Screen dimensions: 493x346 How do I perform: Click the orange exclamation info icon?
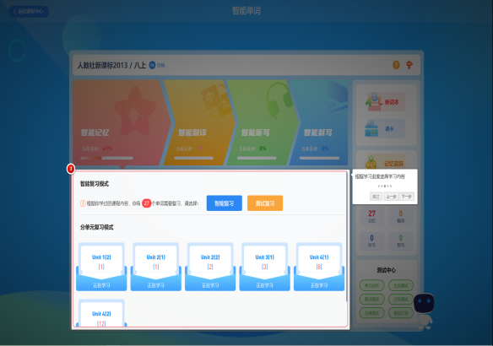(x=83, y=203)
